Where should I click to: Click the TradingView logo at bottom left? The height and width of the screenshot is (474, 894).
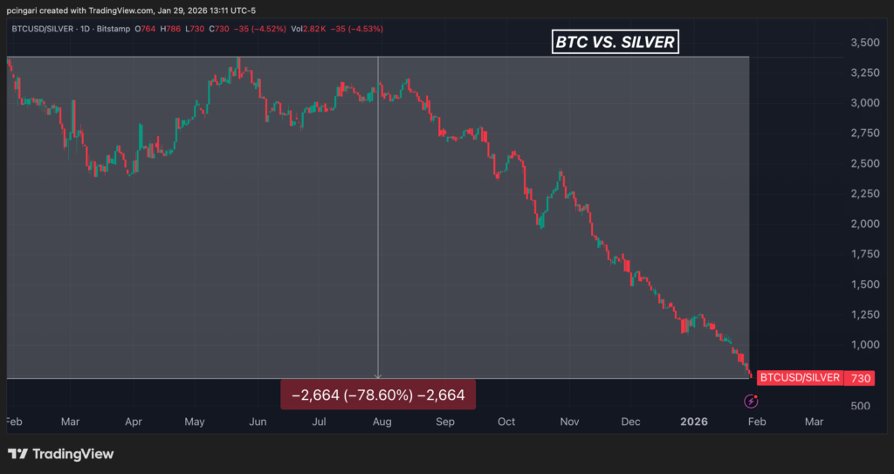pos(61,454)
